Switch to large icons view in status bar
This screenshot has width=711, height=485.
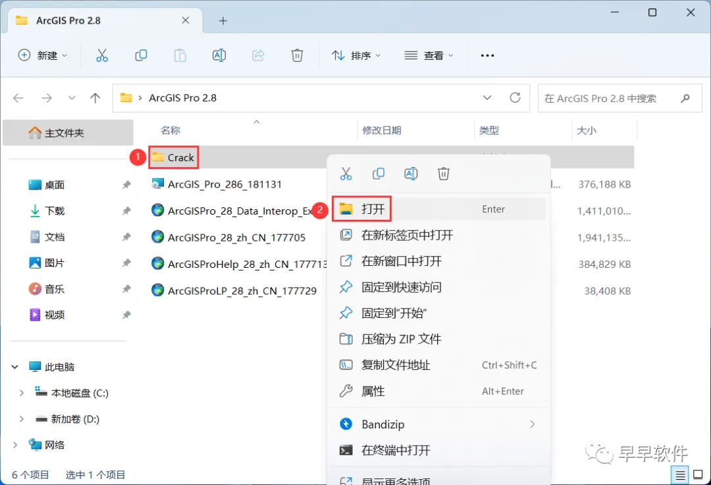click(698, 475)
